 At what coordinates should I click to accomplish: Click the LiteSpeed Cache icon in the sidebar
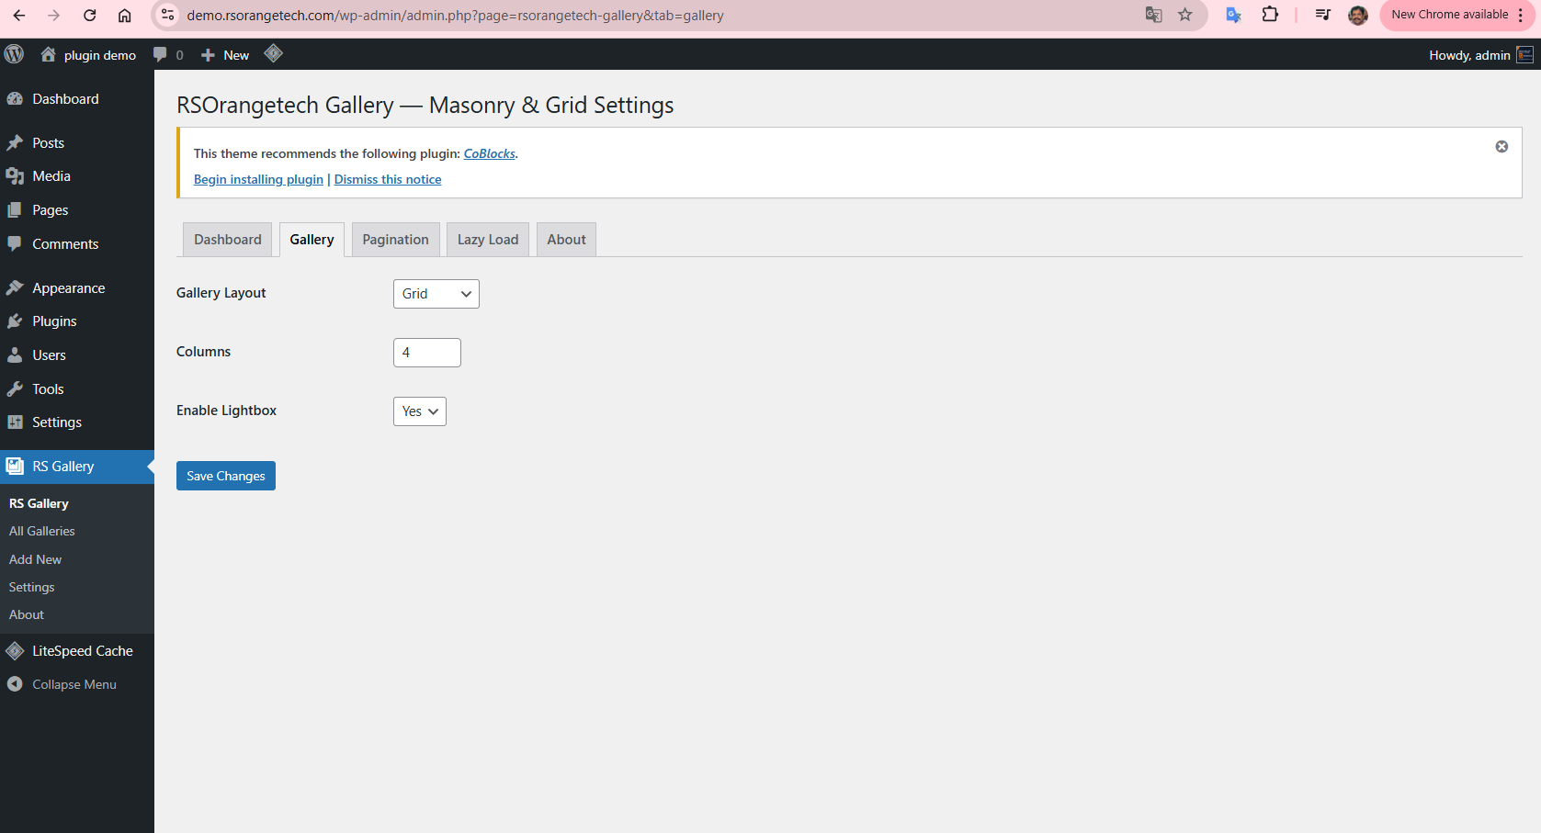[16, 650]
